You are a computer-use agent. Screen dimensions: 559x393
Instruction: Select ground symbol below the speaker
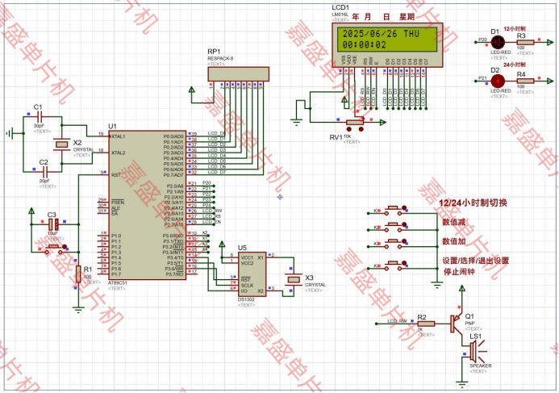(462, 384)
